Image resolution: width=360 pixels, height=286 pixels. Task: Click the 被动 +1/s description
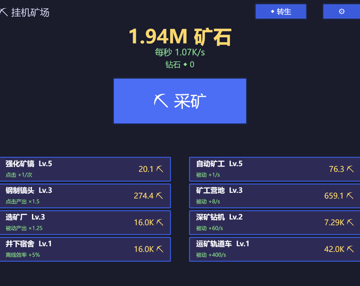208,175
